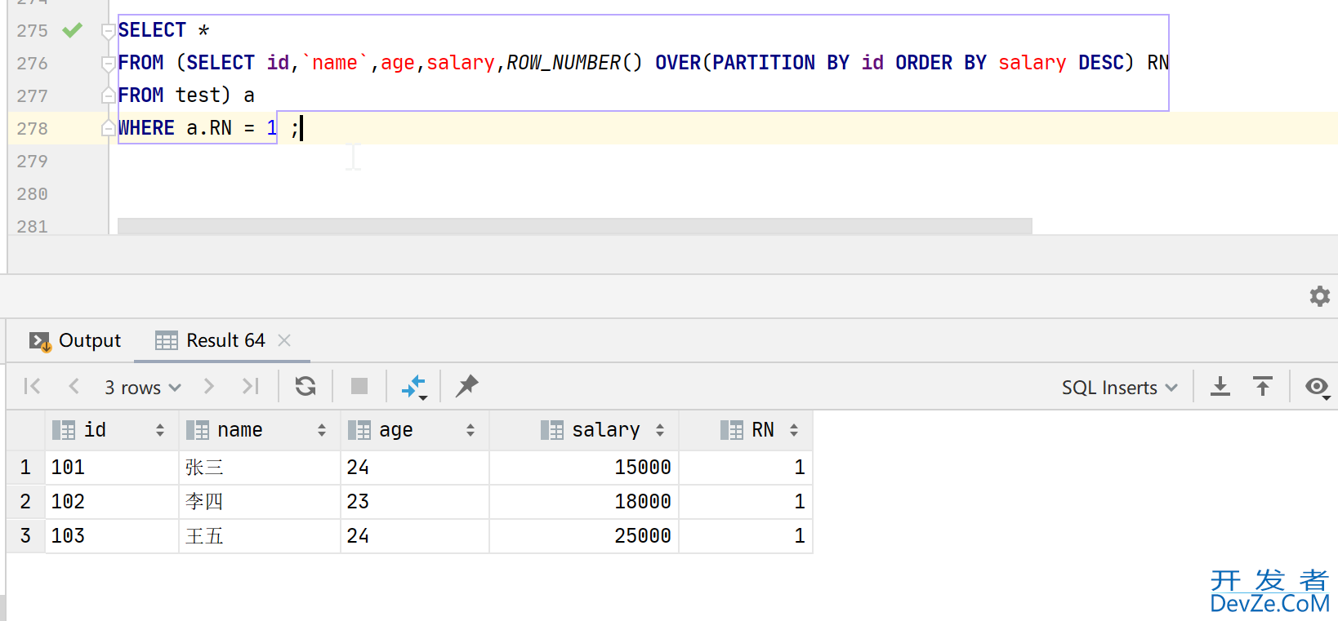Sort by the salary column arrows
The width and height of the screenshot is (1338, 621).
coord(660,430)
